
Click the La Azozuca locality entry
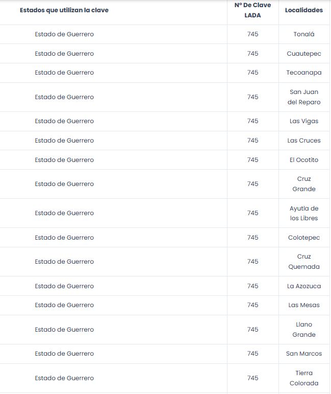click(x=304, y=286)
